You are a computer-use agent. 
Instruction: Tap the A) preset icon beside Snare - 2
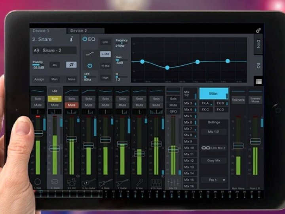click(36, 51)
